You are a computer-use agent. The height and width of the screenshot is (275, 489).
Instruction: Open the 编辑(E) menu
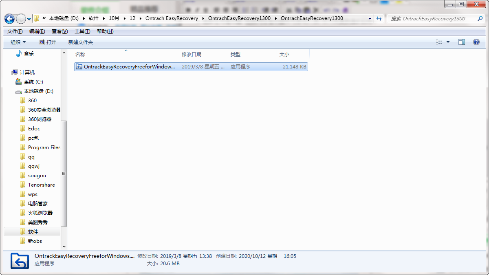(x=37, y=31)
